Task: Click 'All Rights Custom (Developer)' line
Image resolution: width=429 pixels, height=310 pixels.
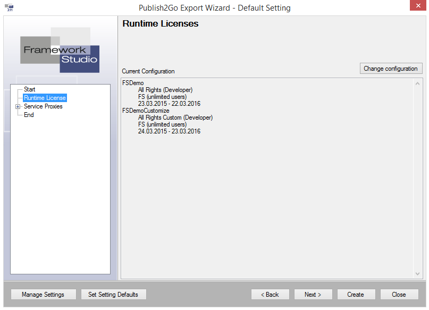Action: click(x=175, y=118)
